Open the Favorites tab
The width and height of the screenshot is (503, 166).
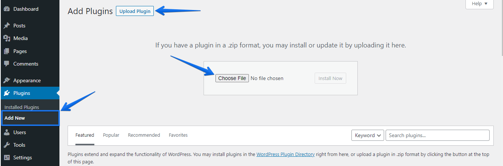178,135
